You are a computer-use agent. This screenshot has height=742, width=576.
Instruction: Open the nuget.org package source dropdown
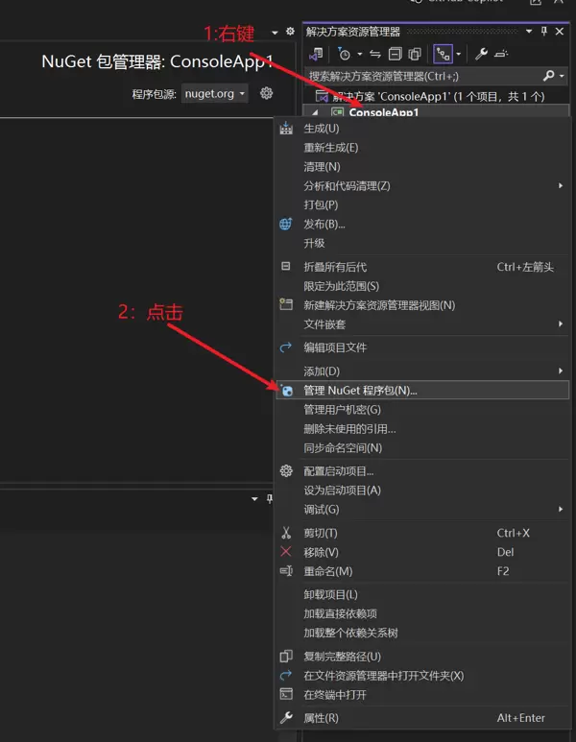pos(215,94)
